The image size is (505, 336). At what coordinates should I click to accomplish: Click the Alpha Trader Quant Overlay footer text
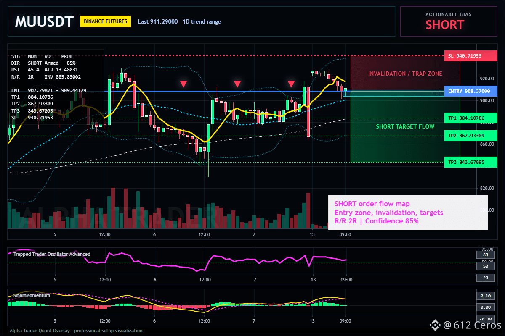pos(76,331)
